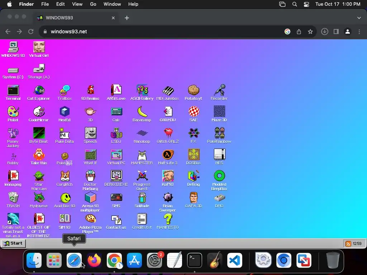This screenshot has height=275, width=367.
Task: Open the Maze 3D icon
Action: 219,114
